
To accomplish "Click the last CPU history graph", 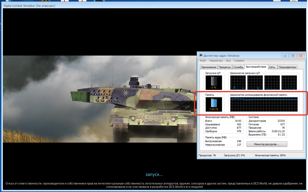I will tap(289, 83).
